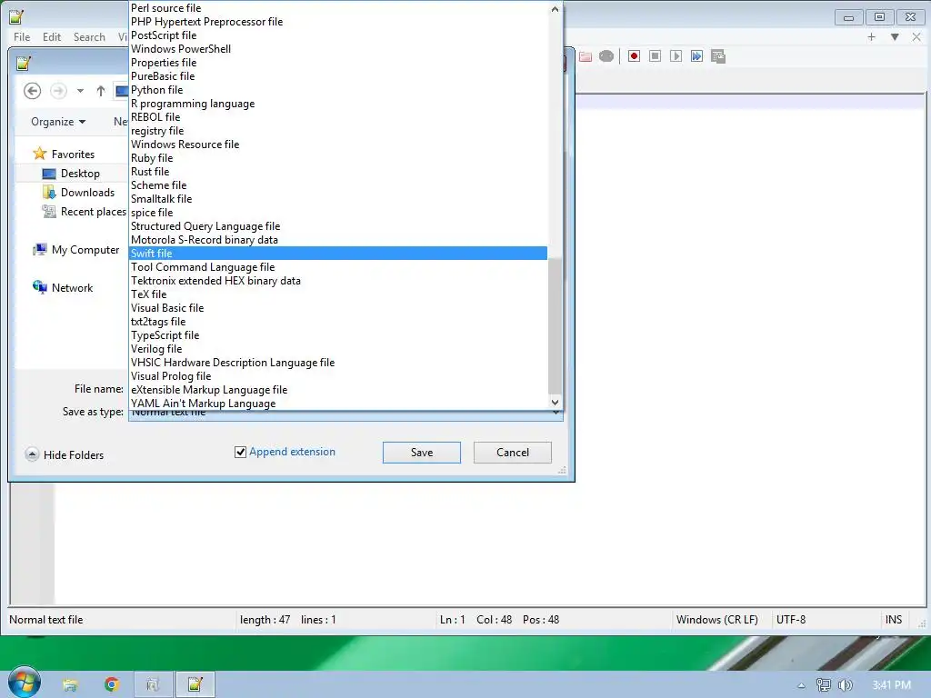Choose Visual Basic file type

tap(338, 308)
